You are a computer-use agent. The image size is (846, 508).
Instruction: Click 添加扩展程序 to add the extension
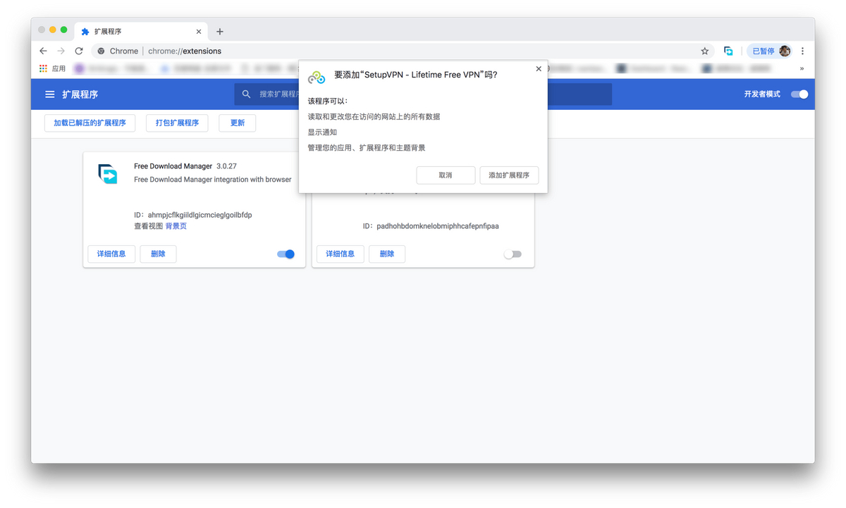tap(509, 175)
